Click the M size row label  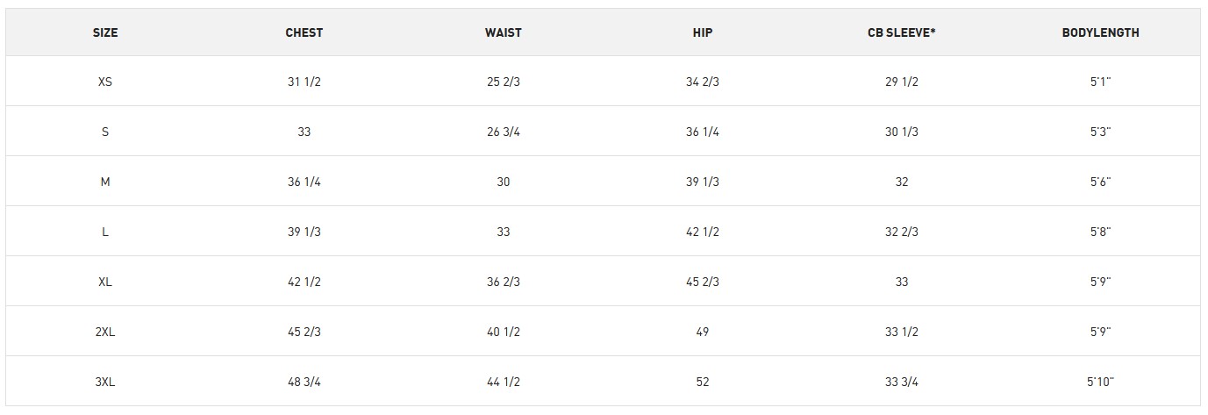pyautogui.click(x=105, y=182)
